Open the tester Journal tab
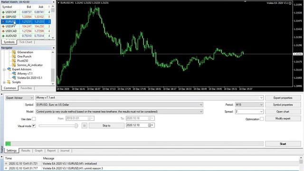This screenshot has height=171, width=304. [x=65, y=151]
